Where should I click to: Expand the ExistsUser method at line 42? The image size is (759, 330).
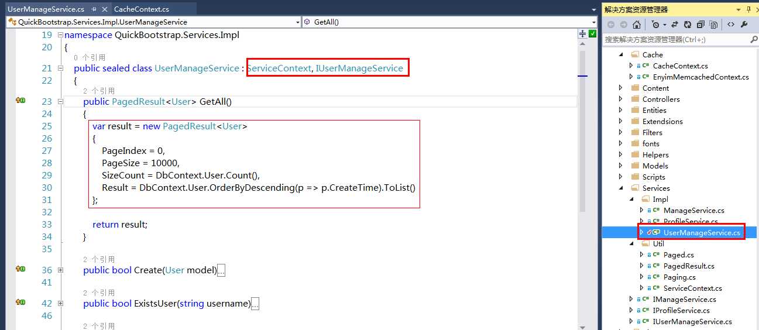(61, 304)
